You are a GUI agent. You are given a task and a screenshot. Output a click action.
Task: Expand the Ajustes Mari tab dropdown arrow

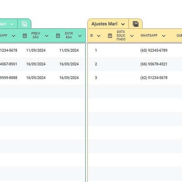pos(123,24)
